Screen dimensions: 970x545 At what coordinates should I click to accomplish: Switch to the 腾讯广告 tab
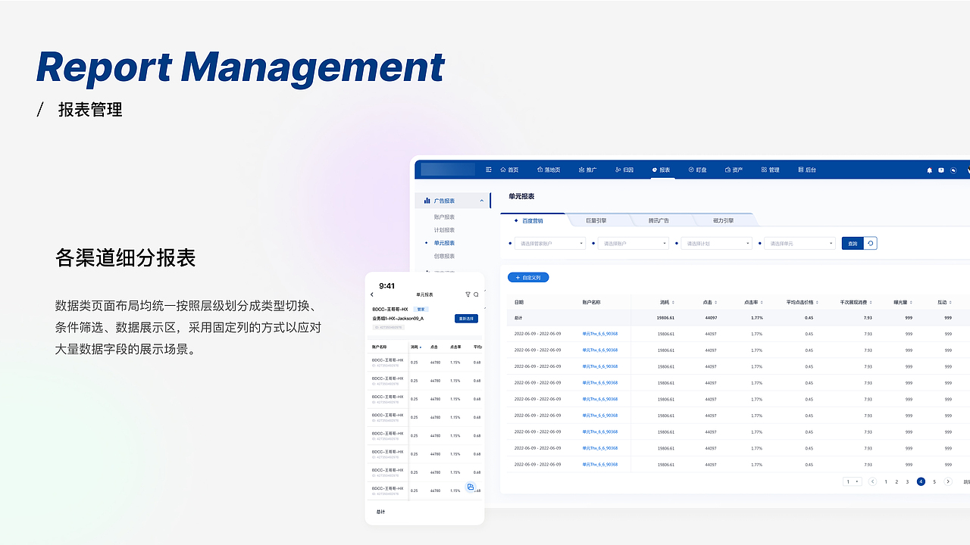pos(659,220)
